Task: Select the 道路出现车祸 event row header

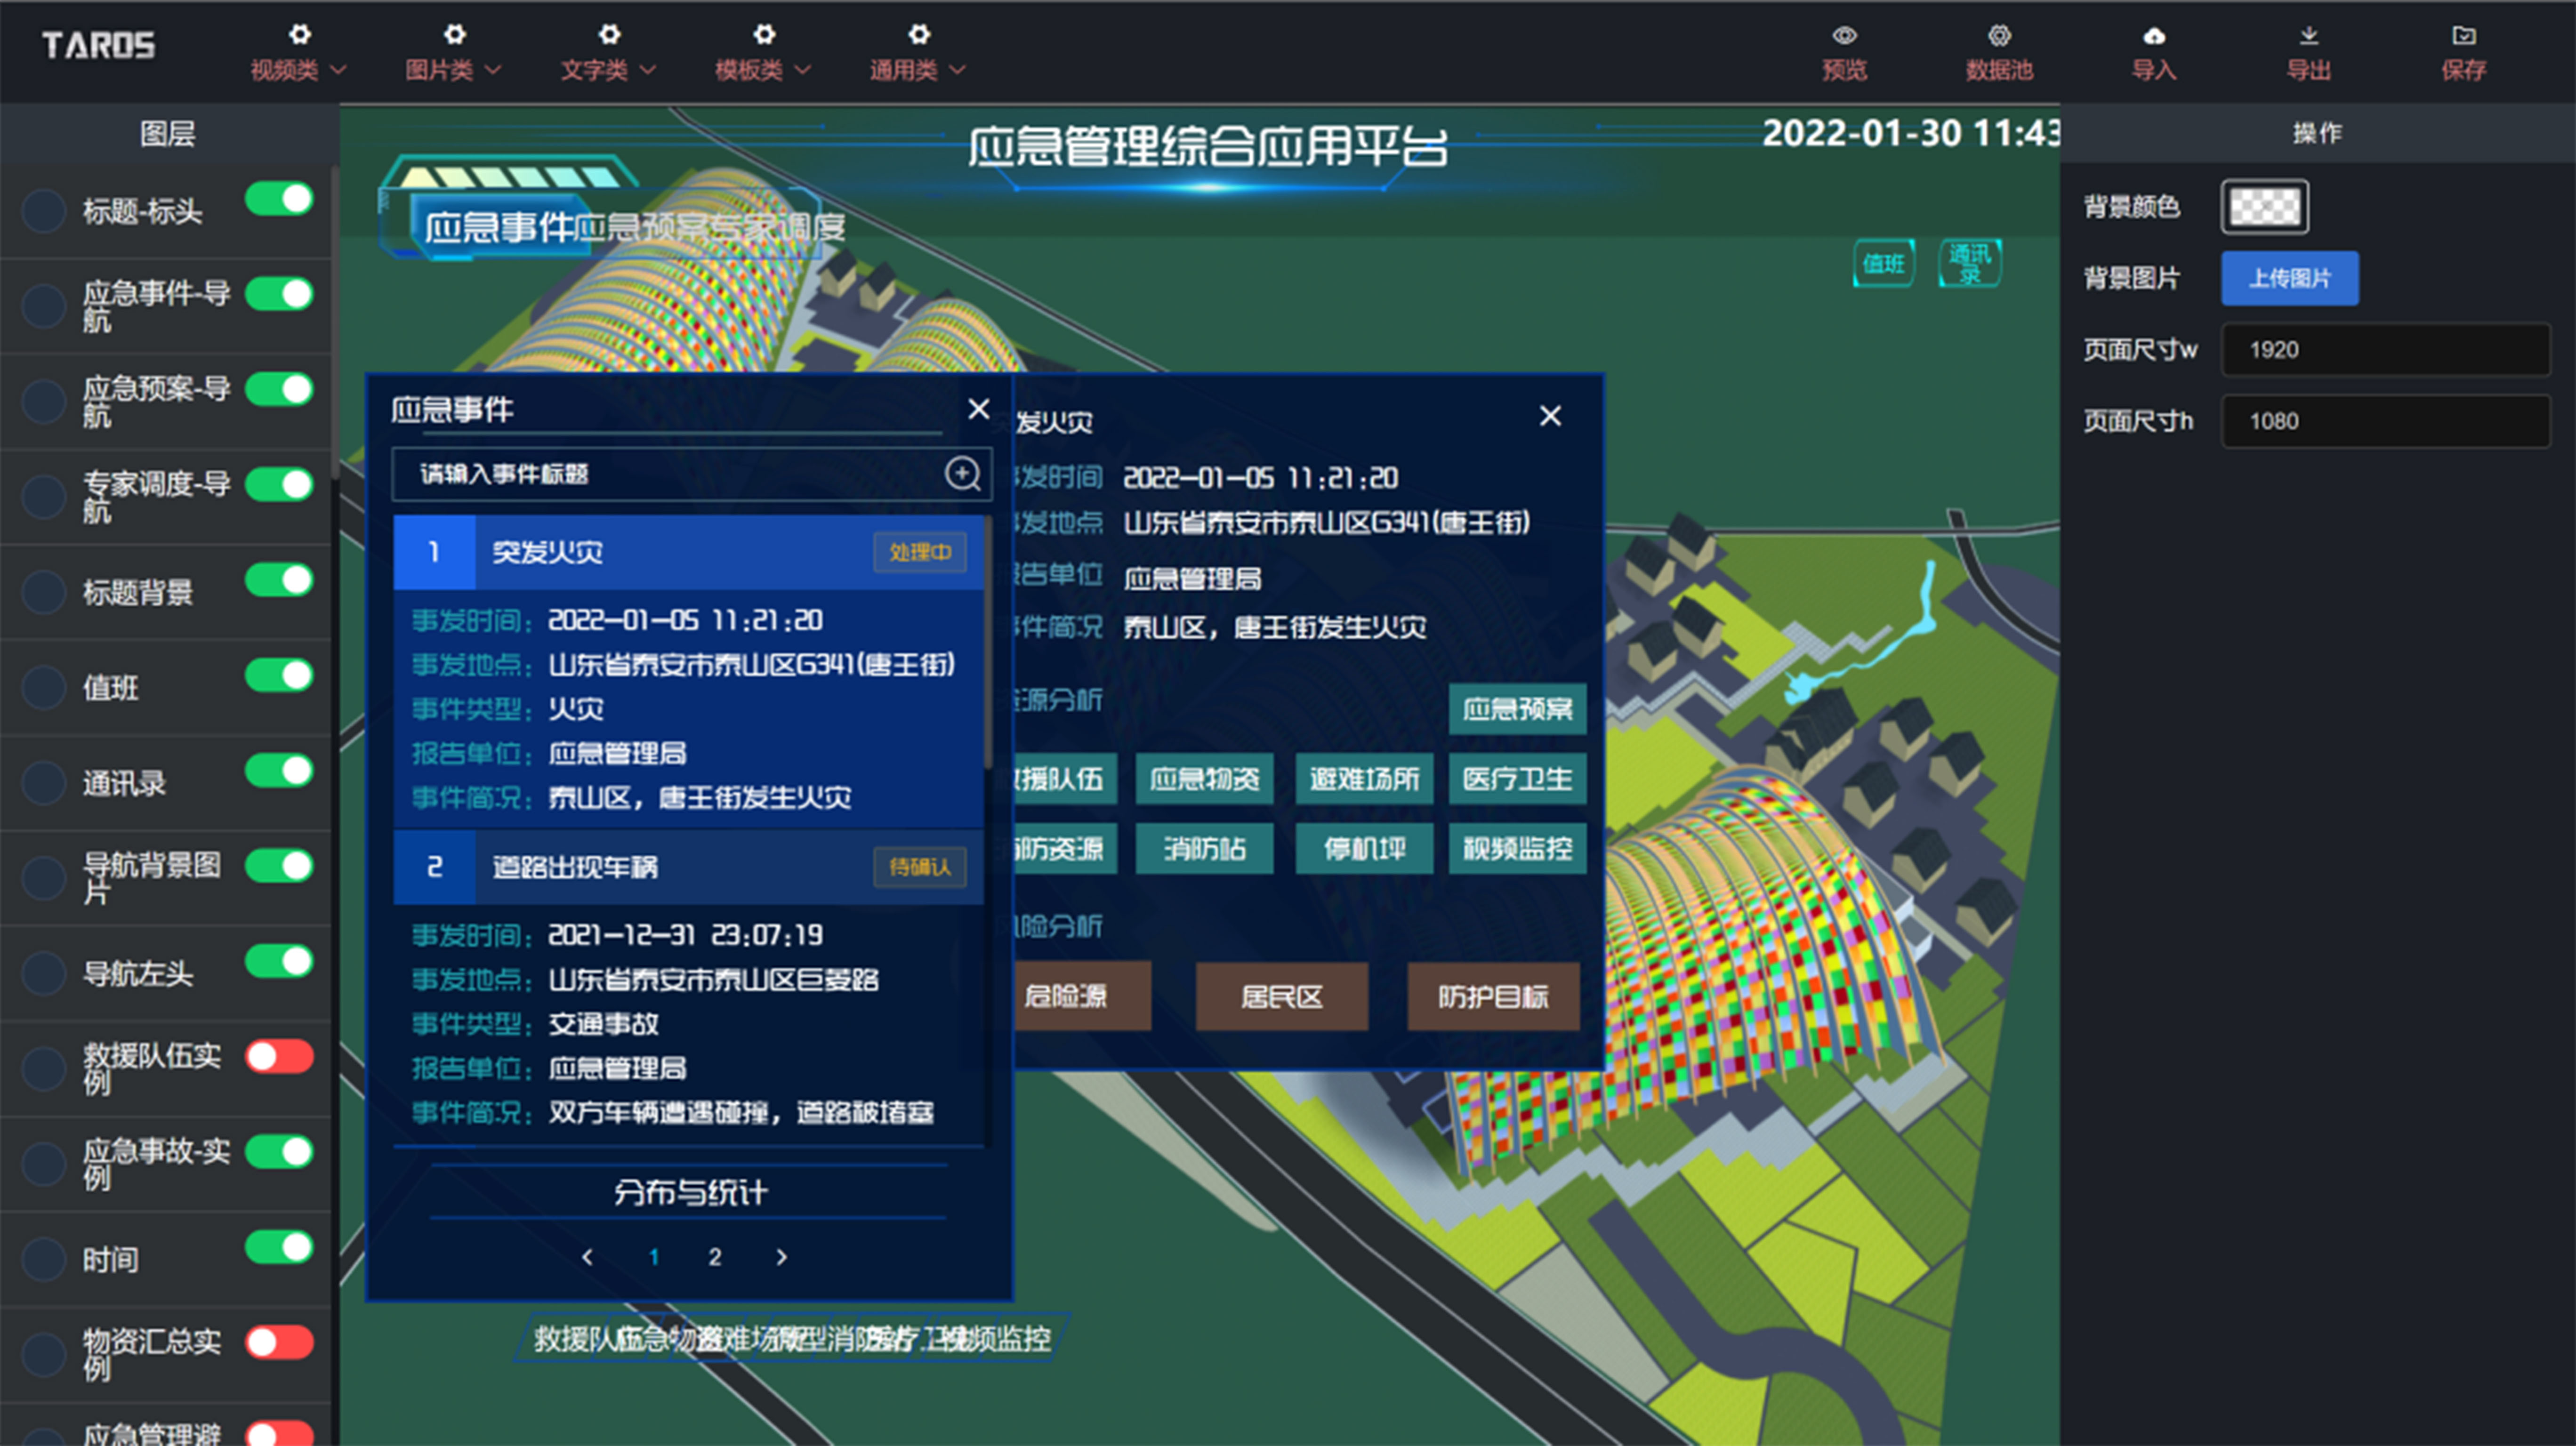Action: pos(689,867)
